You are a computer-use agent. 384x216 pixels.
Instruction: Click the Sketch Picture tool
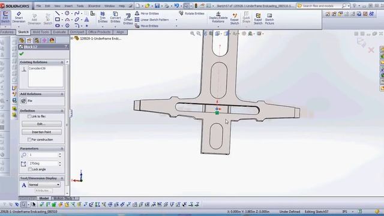click(x=269, y=19)
